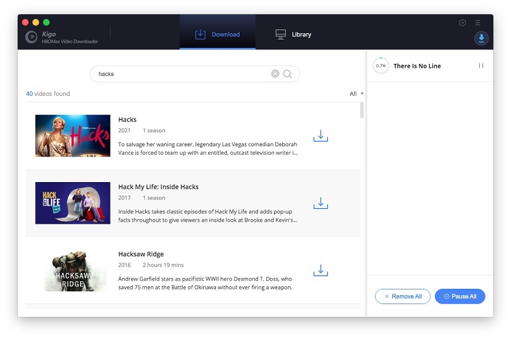The width and height of the screenshot is (511, 338).
Task: Minimize the window with the yellow button
Action: [36, 22]
